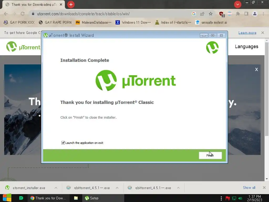Click the page scrollbar up arrow

(267, 40)
